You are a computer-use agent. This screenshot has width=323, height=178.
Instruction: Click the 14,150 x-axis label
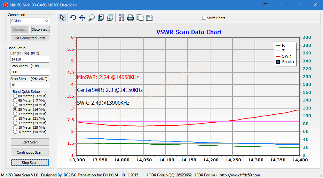188,160
